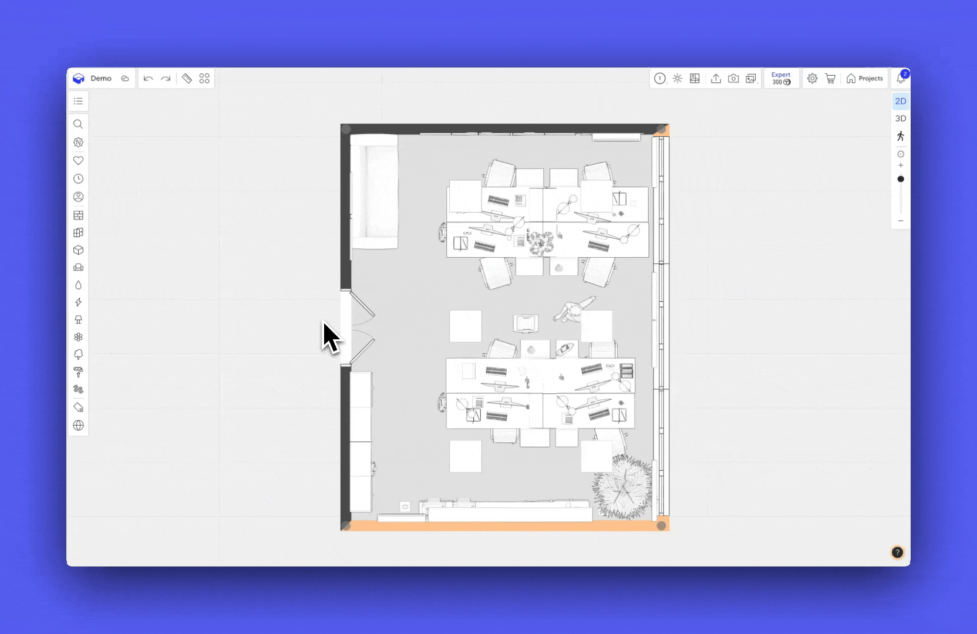
Task: Undo the last action
Action: tap(148, 79)
